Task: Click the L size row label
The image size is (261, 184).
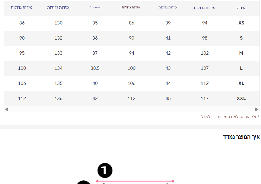Action: point(241,68)
